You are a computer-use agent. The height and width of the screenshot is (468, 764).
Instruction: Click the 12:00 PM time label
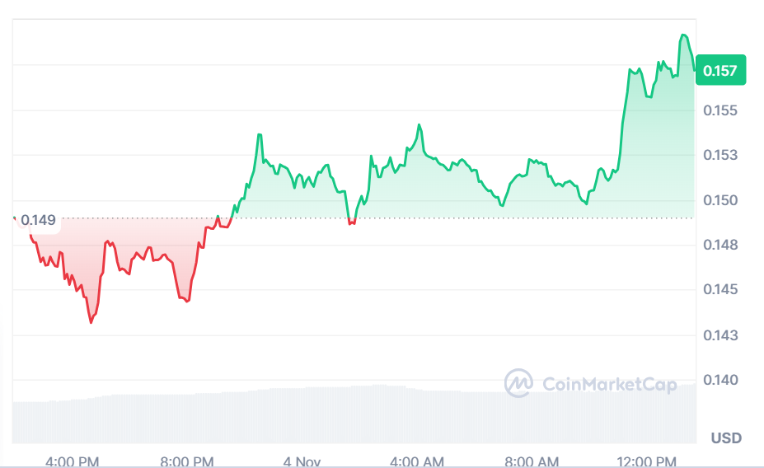click(x=647, y=460)
